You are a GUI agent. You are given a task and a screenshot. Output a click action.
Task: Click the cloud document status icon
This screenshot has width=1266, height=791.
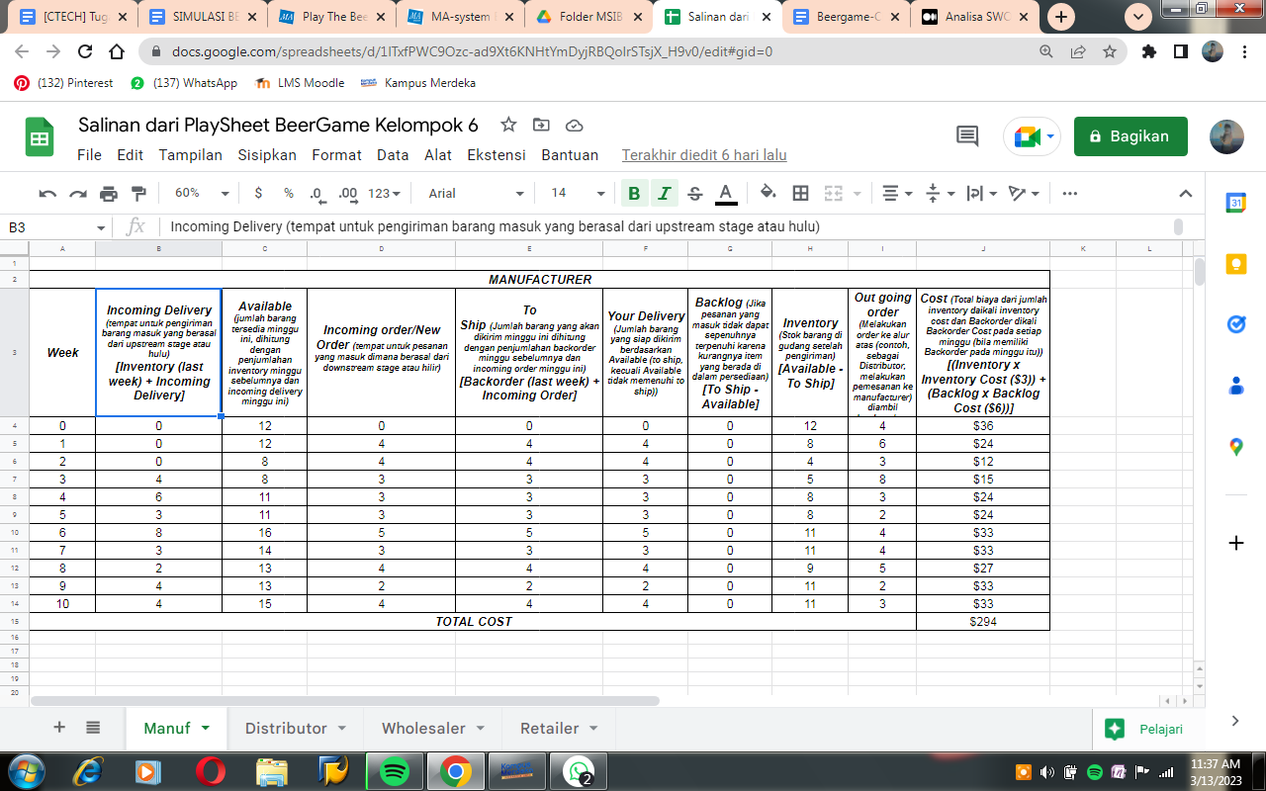tap(574, 125)
